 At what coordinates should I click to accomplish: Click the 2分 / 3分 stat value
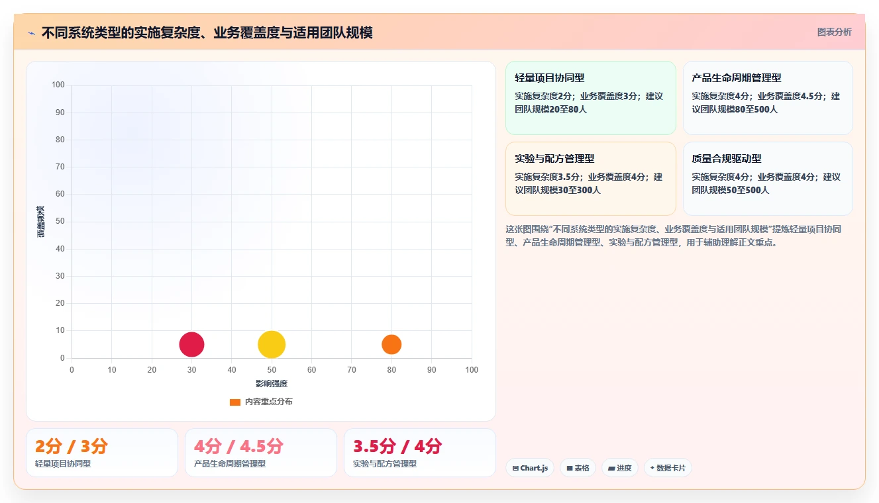pos(72,446)
